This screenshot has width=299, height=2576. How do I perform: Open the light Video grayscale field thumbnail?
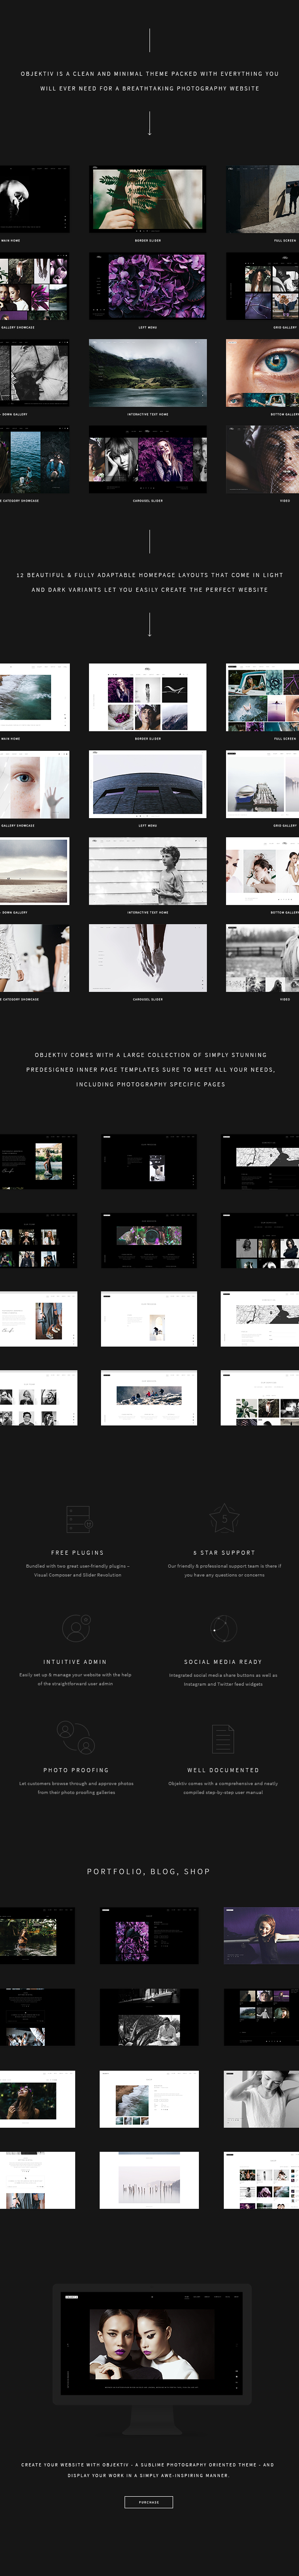click(262, 958)
